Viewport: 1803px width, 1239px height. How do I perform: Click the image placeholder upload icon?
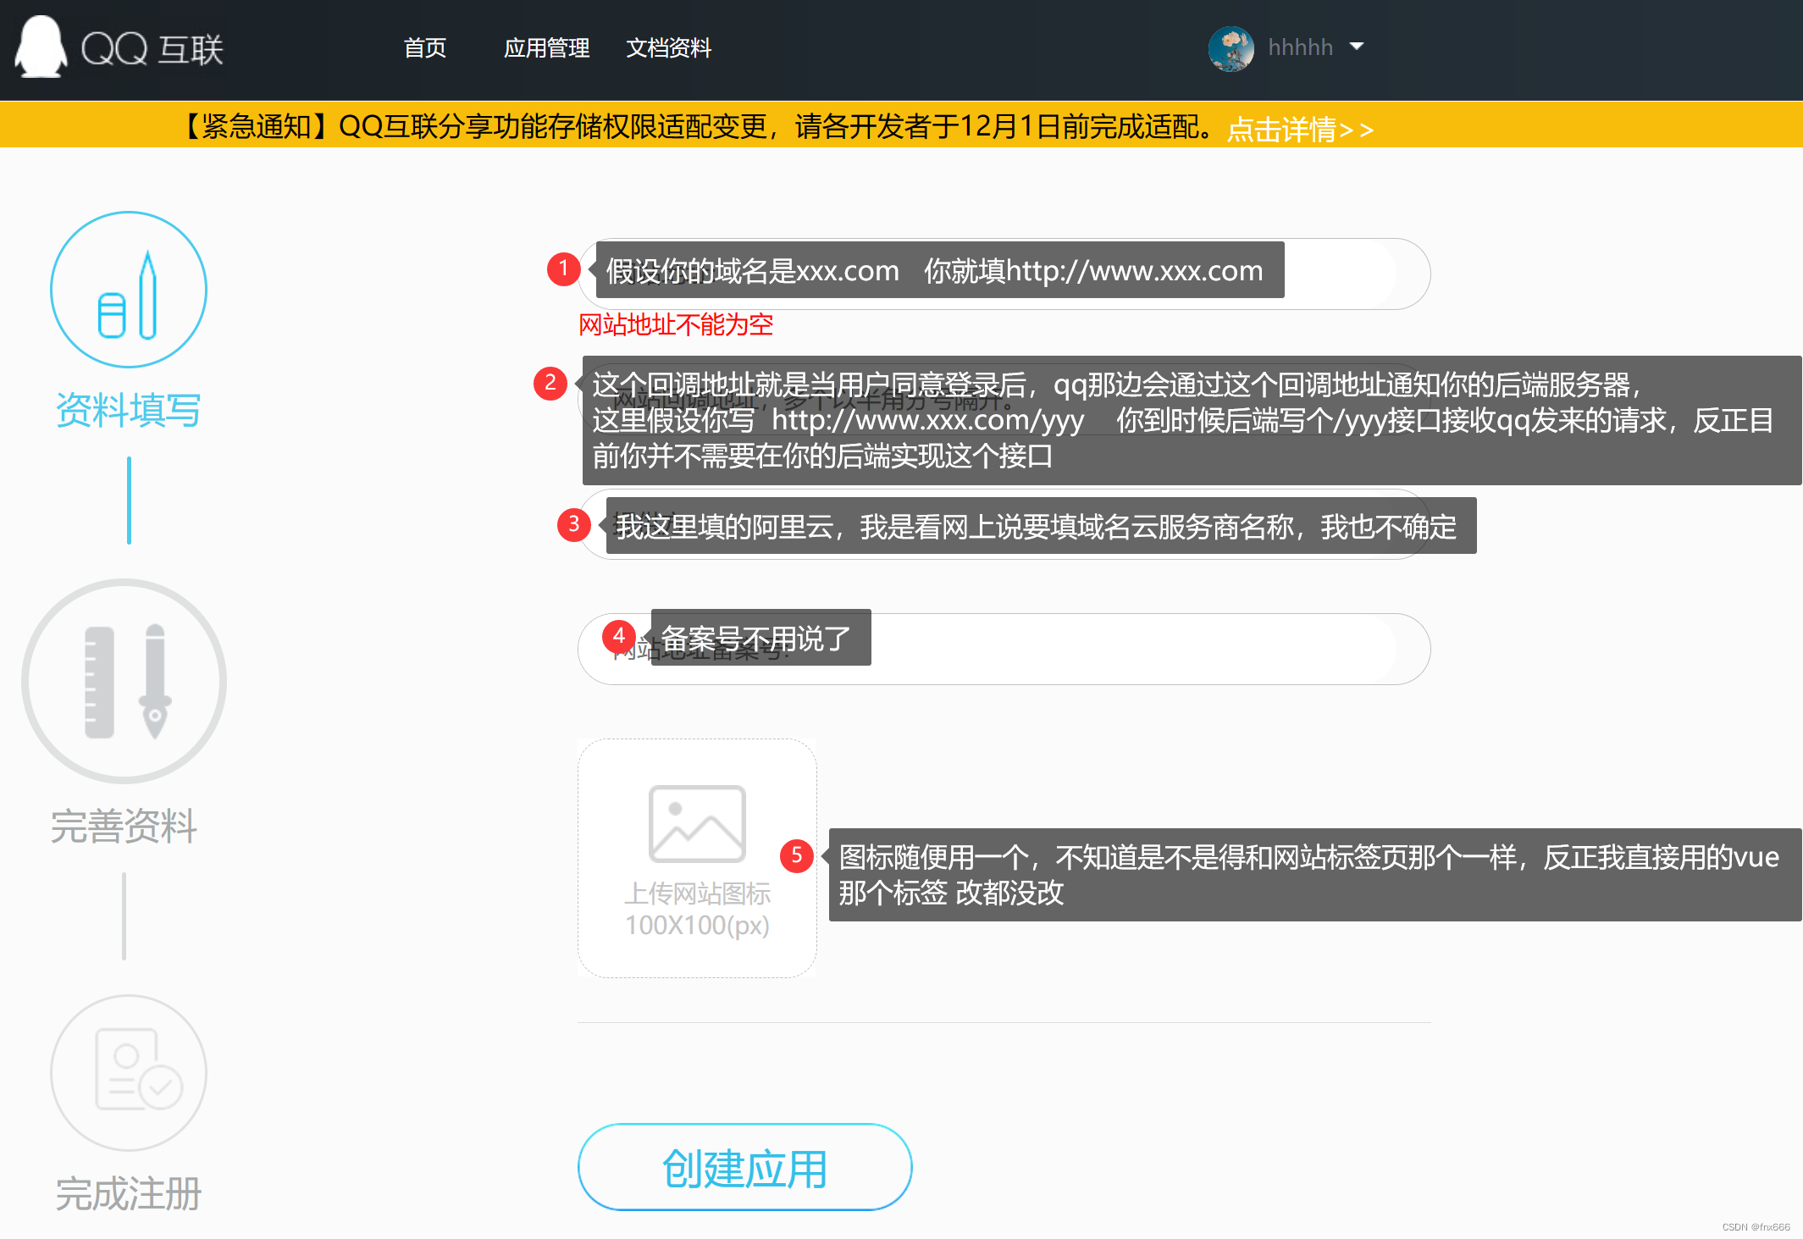point(697,823)
